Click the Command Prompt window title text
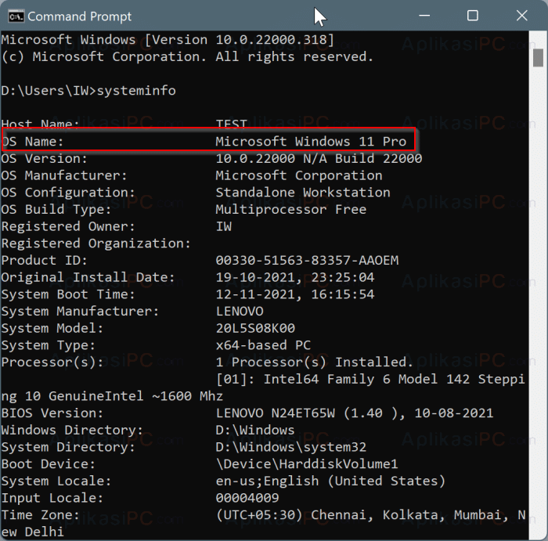This screenshot has height=541, width=548. [x=80, y=16]
